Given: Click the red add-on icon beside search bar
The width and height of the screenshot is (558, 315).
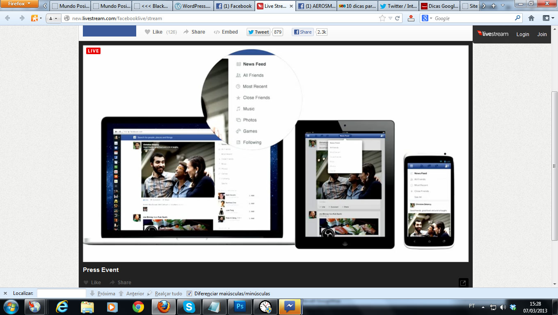Looking at the screenshot, I should tap(411, 18).
